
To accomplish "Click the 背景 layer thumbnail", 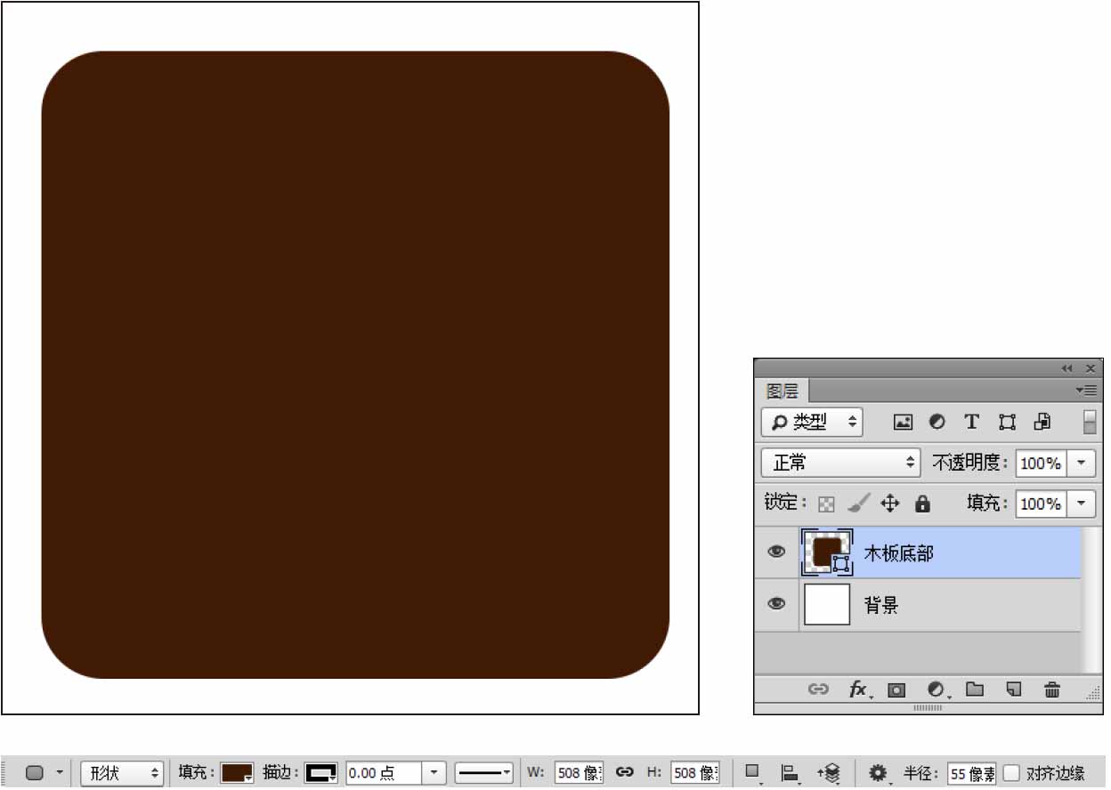I will pyautogui.click(x=827, y=604).
